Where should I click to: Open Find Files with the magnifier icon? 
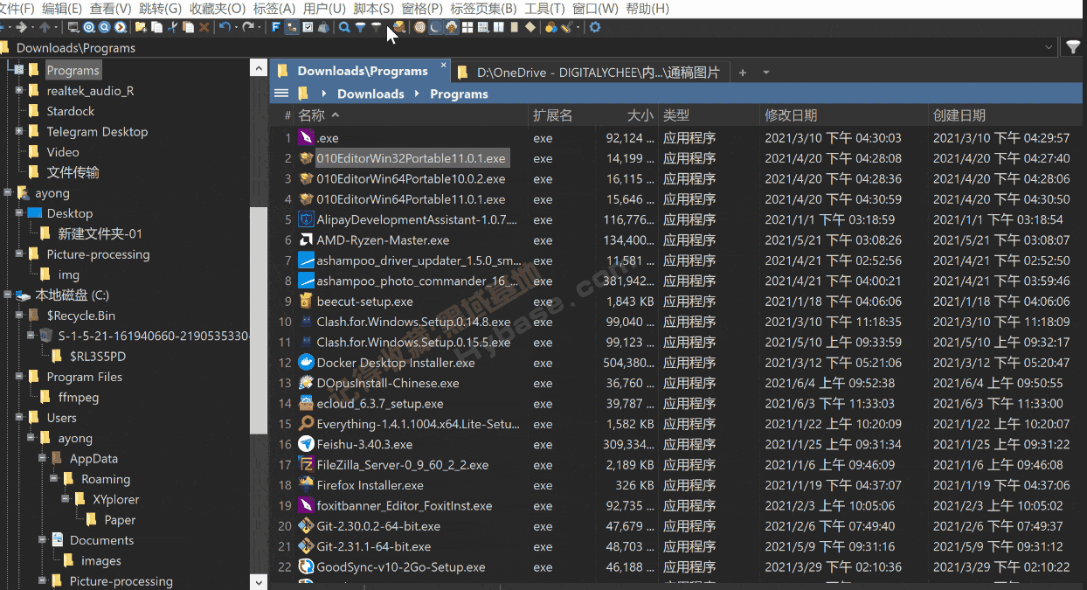point(345,27)
